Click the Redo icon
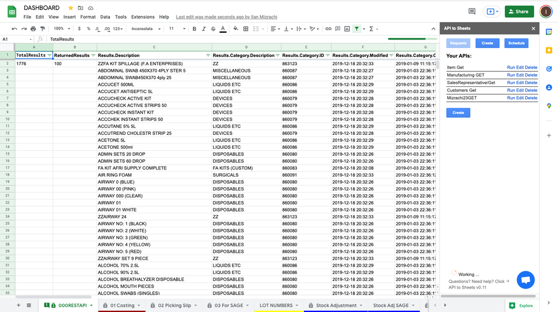The height and width of the screenshot is (312, 558). pos(23,29)
